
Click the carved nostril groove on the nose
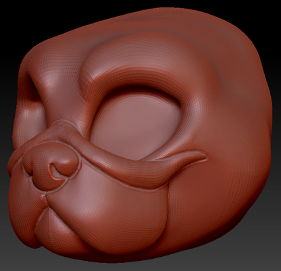pyautogui.click(x=56, y=172)
